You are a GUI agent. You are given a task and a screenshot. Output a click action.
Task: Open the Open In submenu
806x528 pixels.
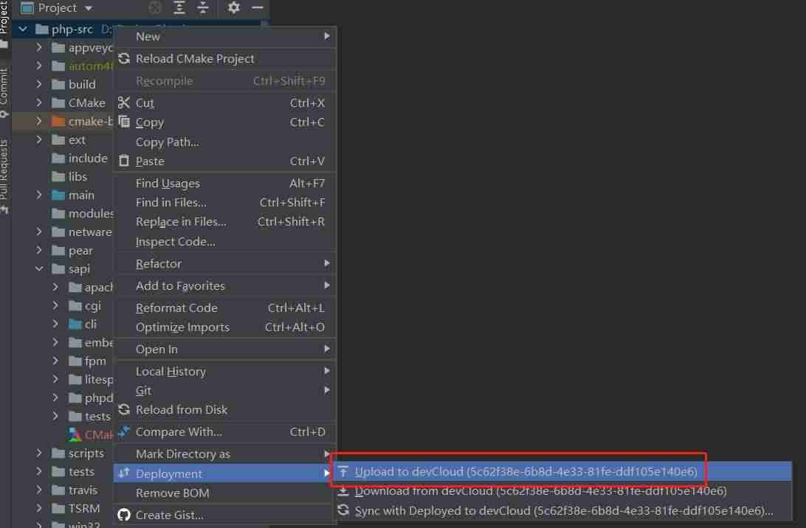click(224, 349)
